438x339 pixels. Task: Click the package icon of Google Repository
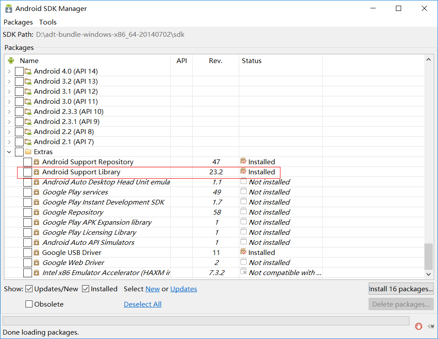[x=36, y=212]
